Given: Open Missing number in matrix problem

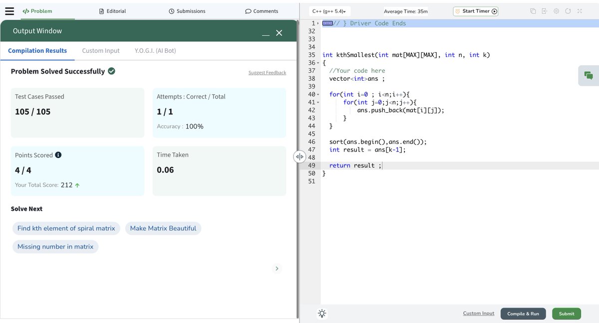Looking at the screenshot, I should coord(55,247).
